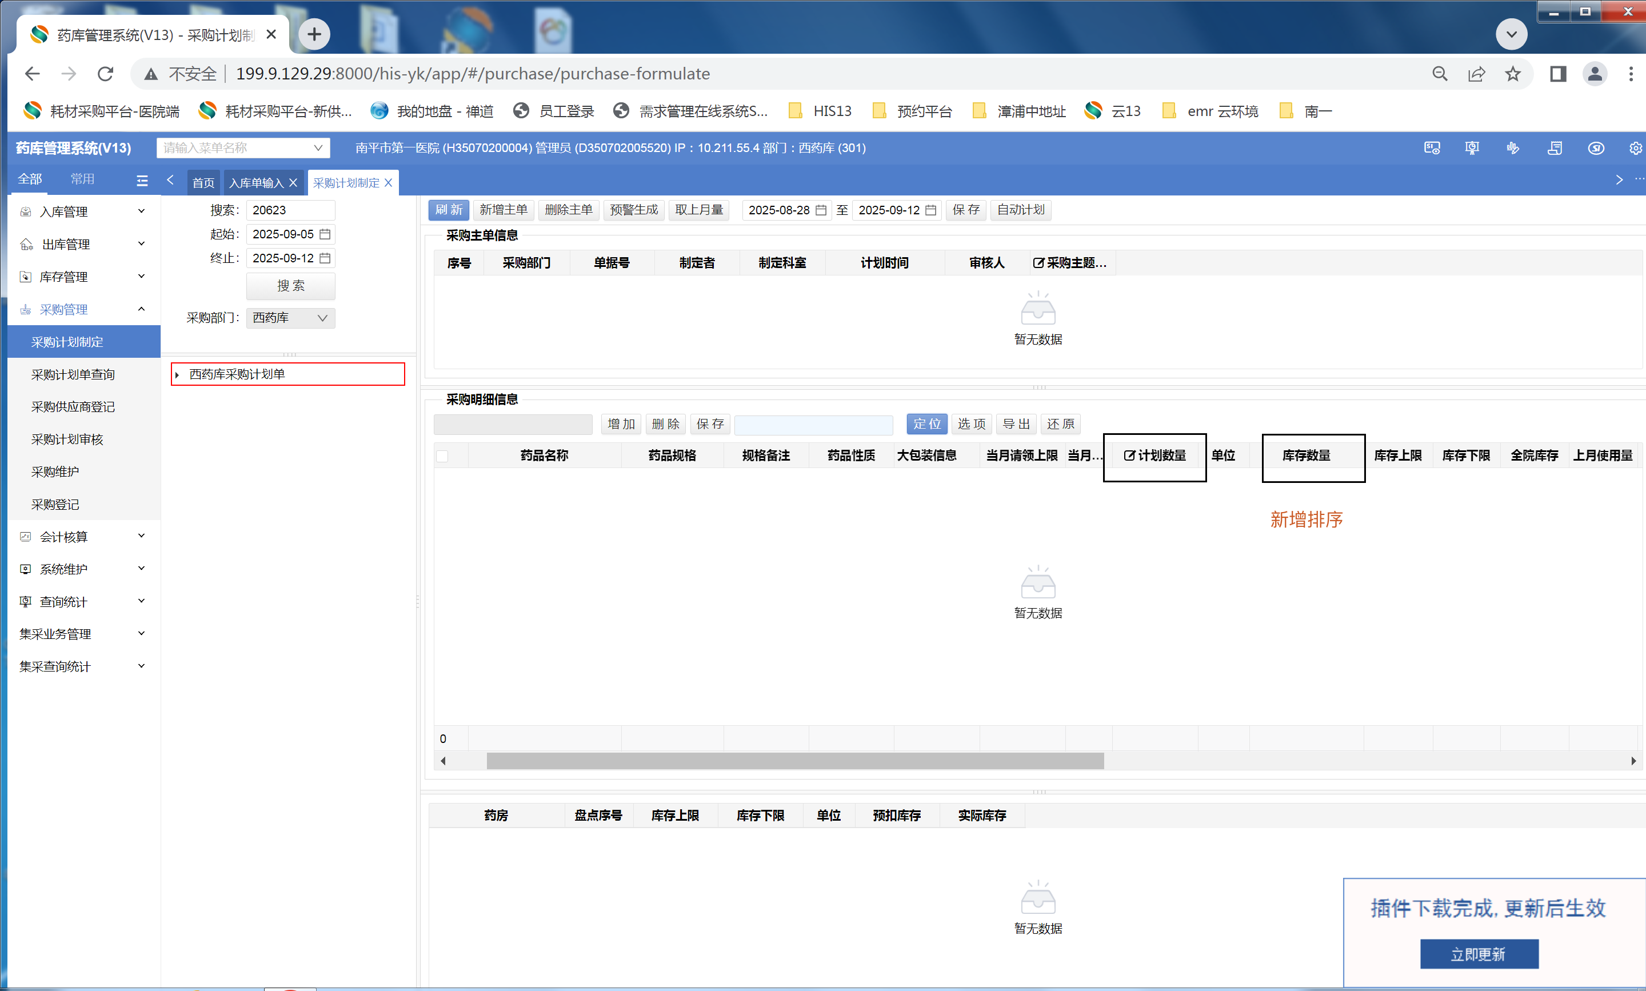Click the horizontal scrollbar thumb in detail table

click(x=794, y=761)
